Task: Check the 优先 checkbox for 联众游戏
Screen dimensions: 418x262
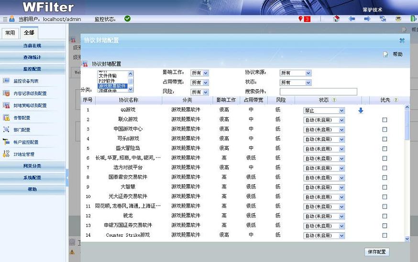Action: click(385, 120)
